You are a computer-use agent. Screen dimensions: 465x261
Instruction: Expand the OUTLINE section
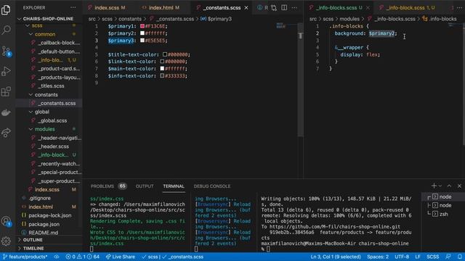33,240
